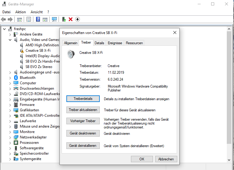Click the Firmware category icon
The height and width of the screenshot is (170, 234).
[x=16, y=105]
